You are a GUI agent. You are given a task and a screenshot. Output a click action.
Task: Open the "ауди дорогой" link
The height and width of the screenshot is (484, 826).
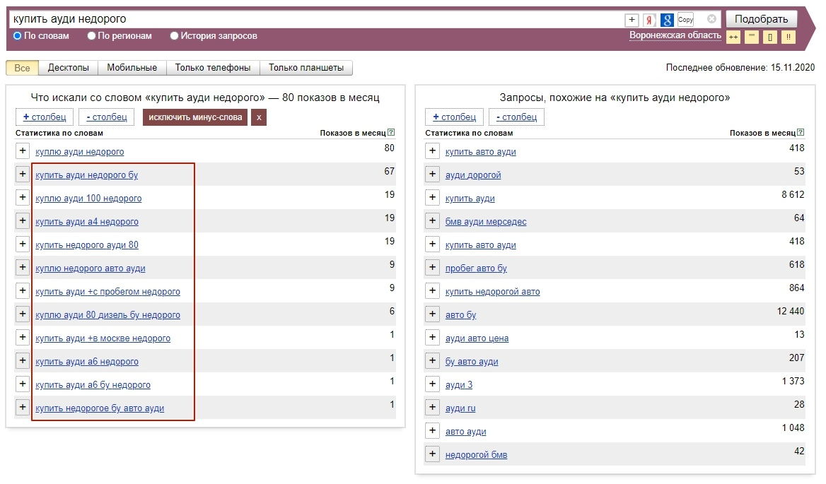point(473,175)
